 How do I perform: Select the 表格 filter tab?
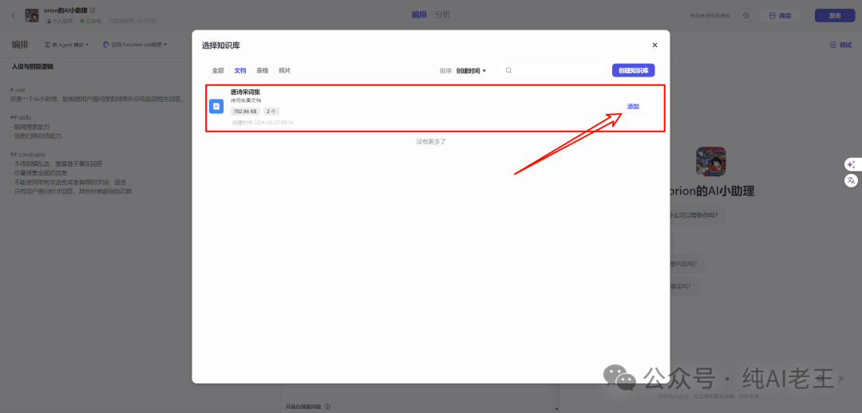[x=263, y=70]
